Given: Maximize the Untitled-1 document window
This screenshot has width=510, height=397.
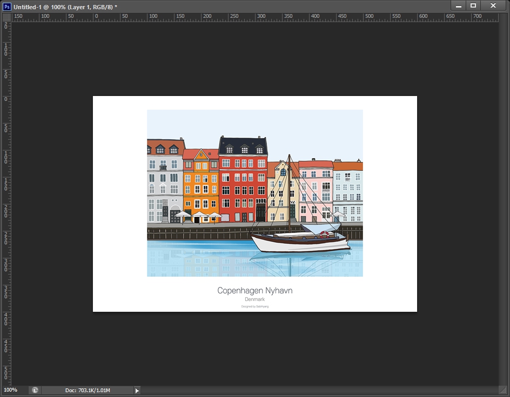Looking at the screenshot, I should (x=473, y=5).
